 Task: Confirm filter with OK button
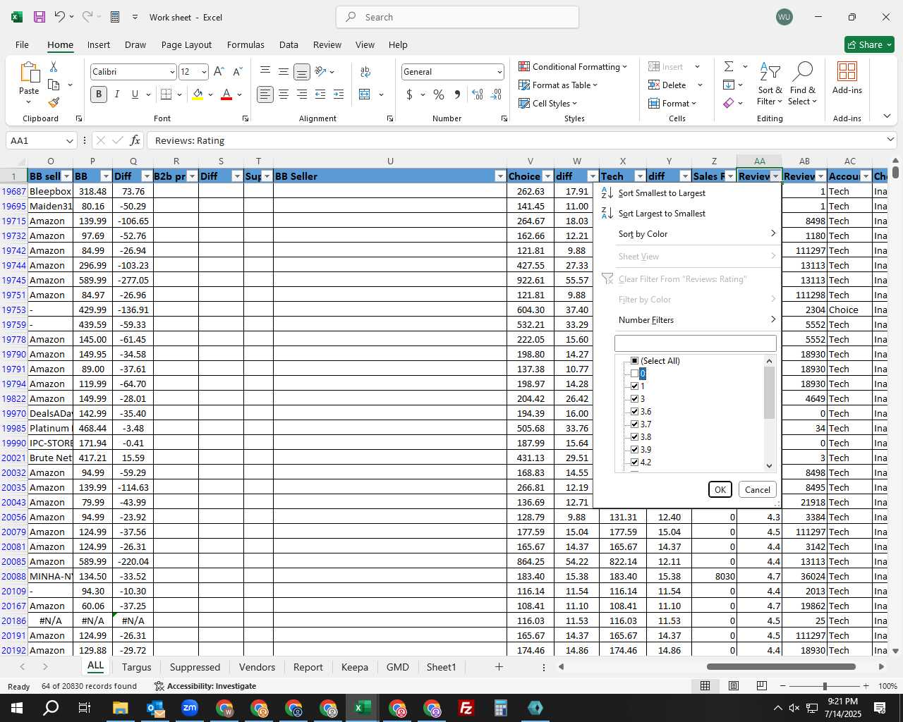pos(720,489)
